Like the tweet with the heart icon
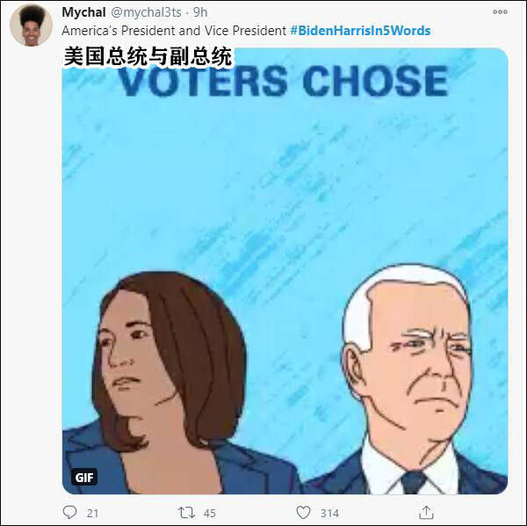Image resolution: width=527 pixels, height=526 pixels. (303, 513)
